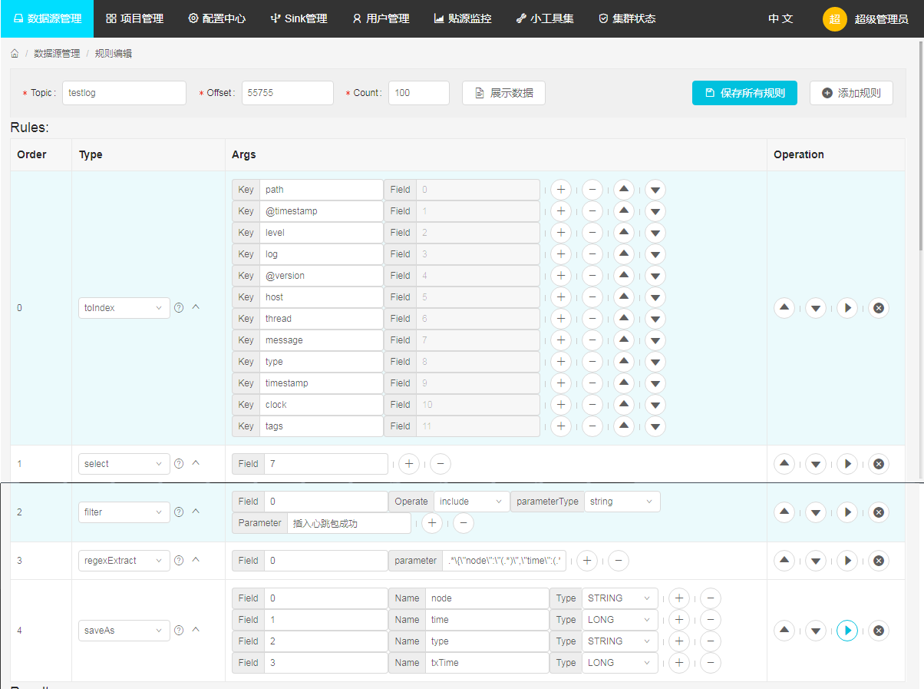Change Type for the txTime field
Viewport: 924px width, 689px height.
pos(620,663)
